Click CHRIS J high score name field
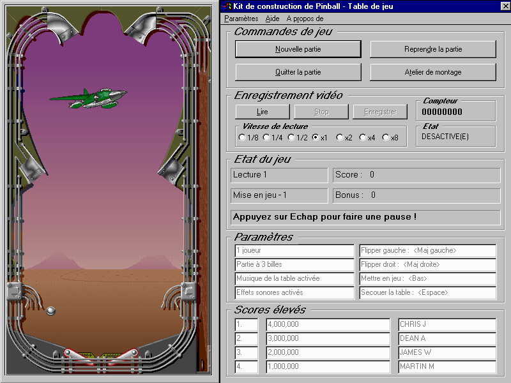 (446, 325)
